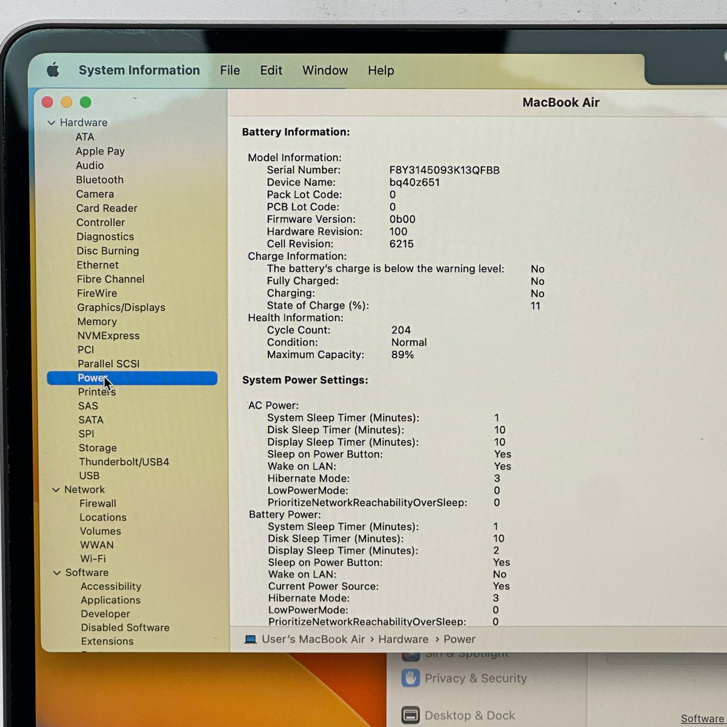Select Volumes under Network
The height and width of the screenshot is (727, 727).
coord(101,531)
